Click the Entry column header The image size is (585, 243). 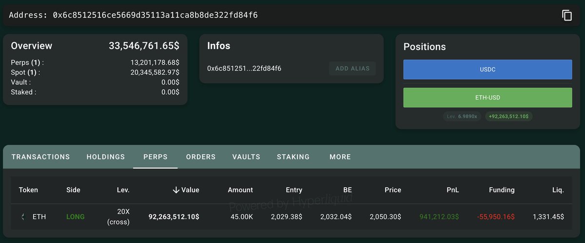click(x=294, y=190)
